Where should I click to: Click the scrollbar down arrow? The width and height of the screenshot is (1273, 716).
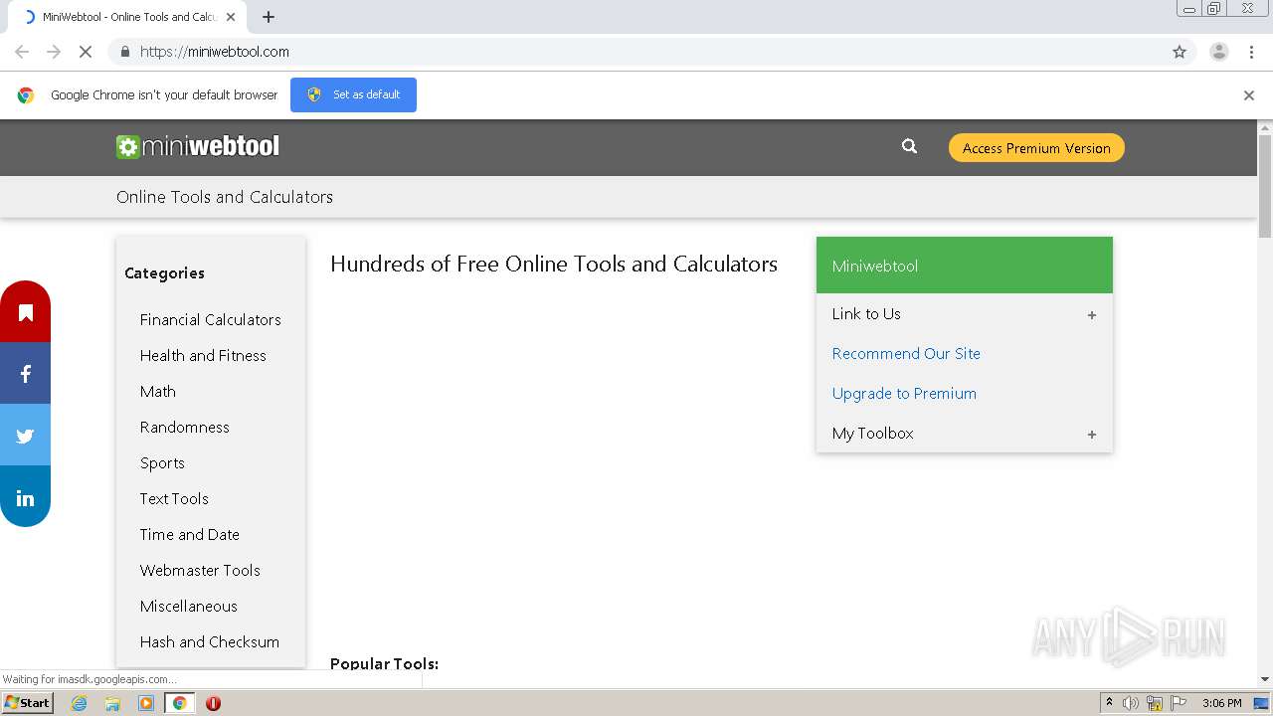coord(1265,679)
